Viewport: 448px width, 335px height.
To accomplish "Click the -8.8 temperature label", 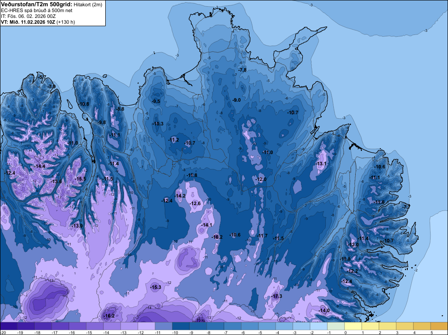I will 121,109.
